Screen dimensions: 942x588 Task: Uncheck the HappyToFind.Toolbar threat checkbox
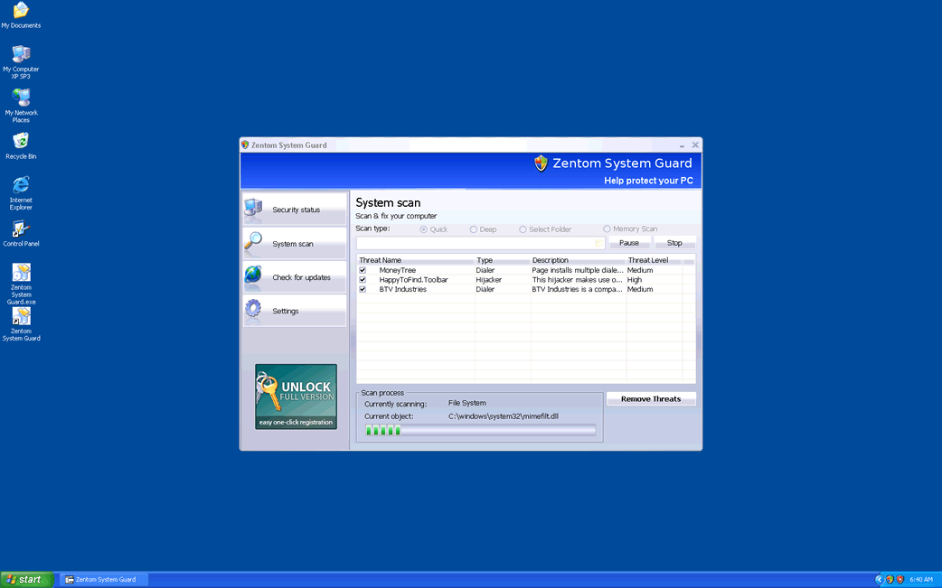coord(363,280)
